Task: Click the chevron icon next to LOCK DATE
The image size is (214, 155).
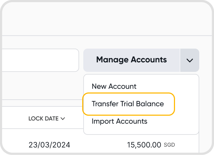Action: coord(63,119)
